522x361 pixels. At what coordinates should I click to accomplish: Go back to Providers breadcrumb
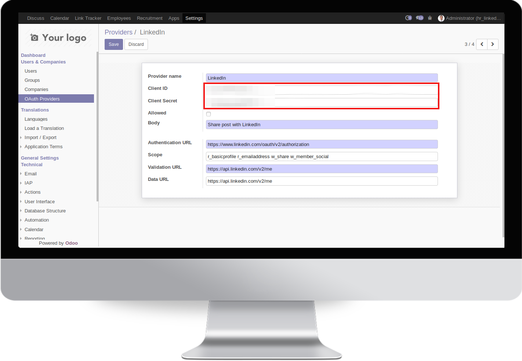coord(119,32)
